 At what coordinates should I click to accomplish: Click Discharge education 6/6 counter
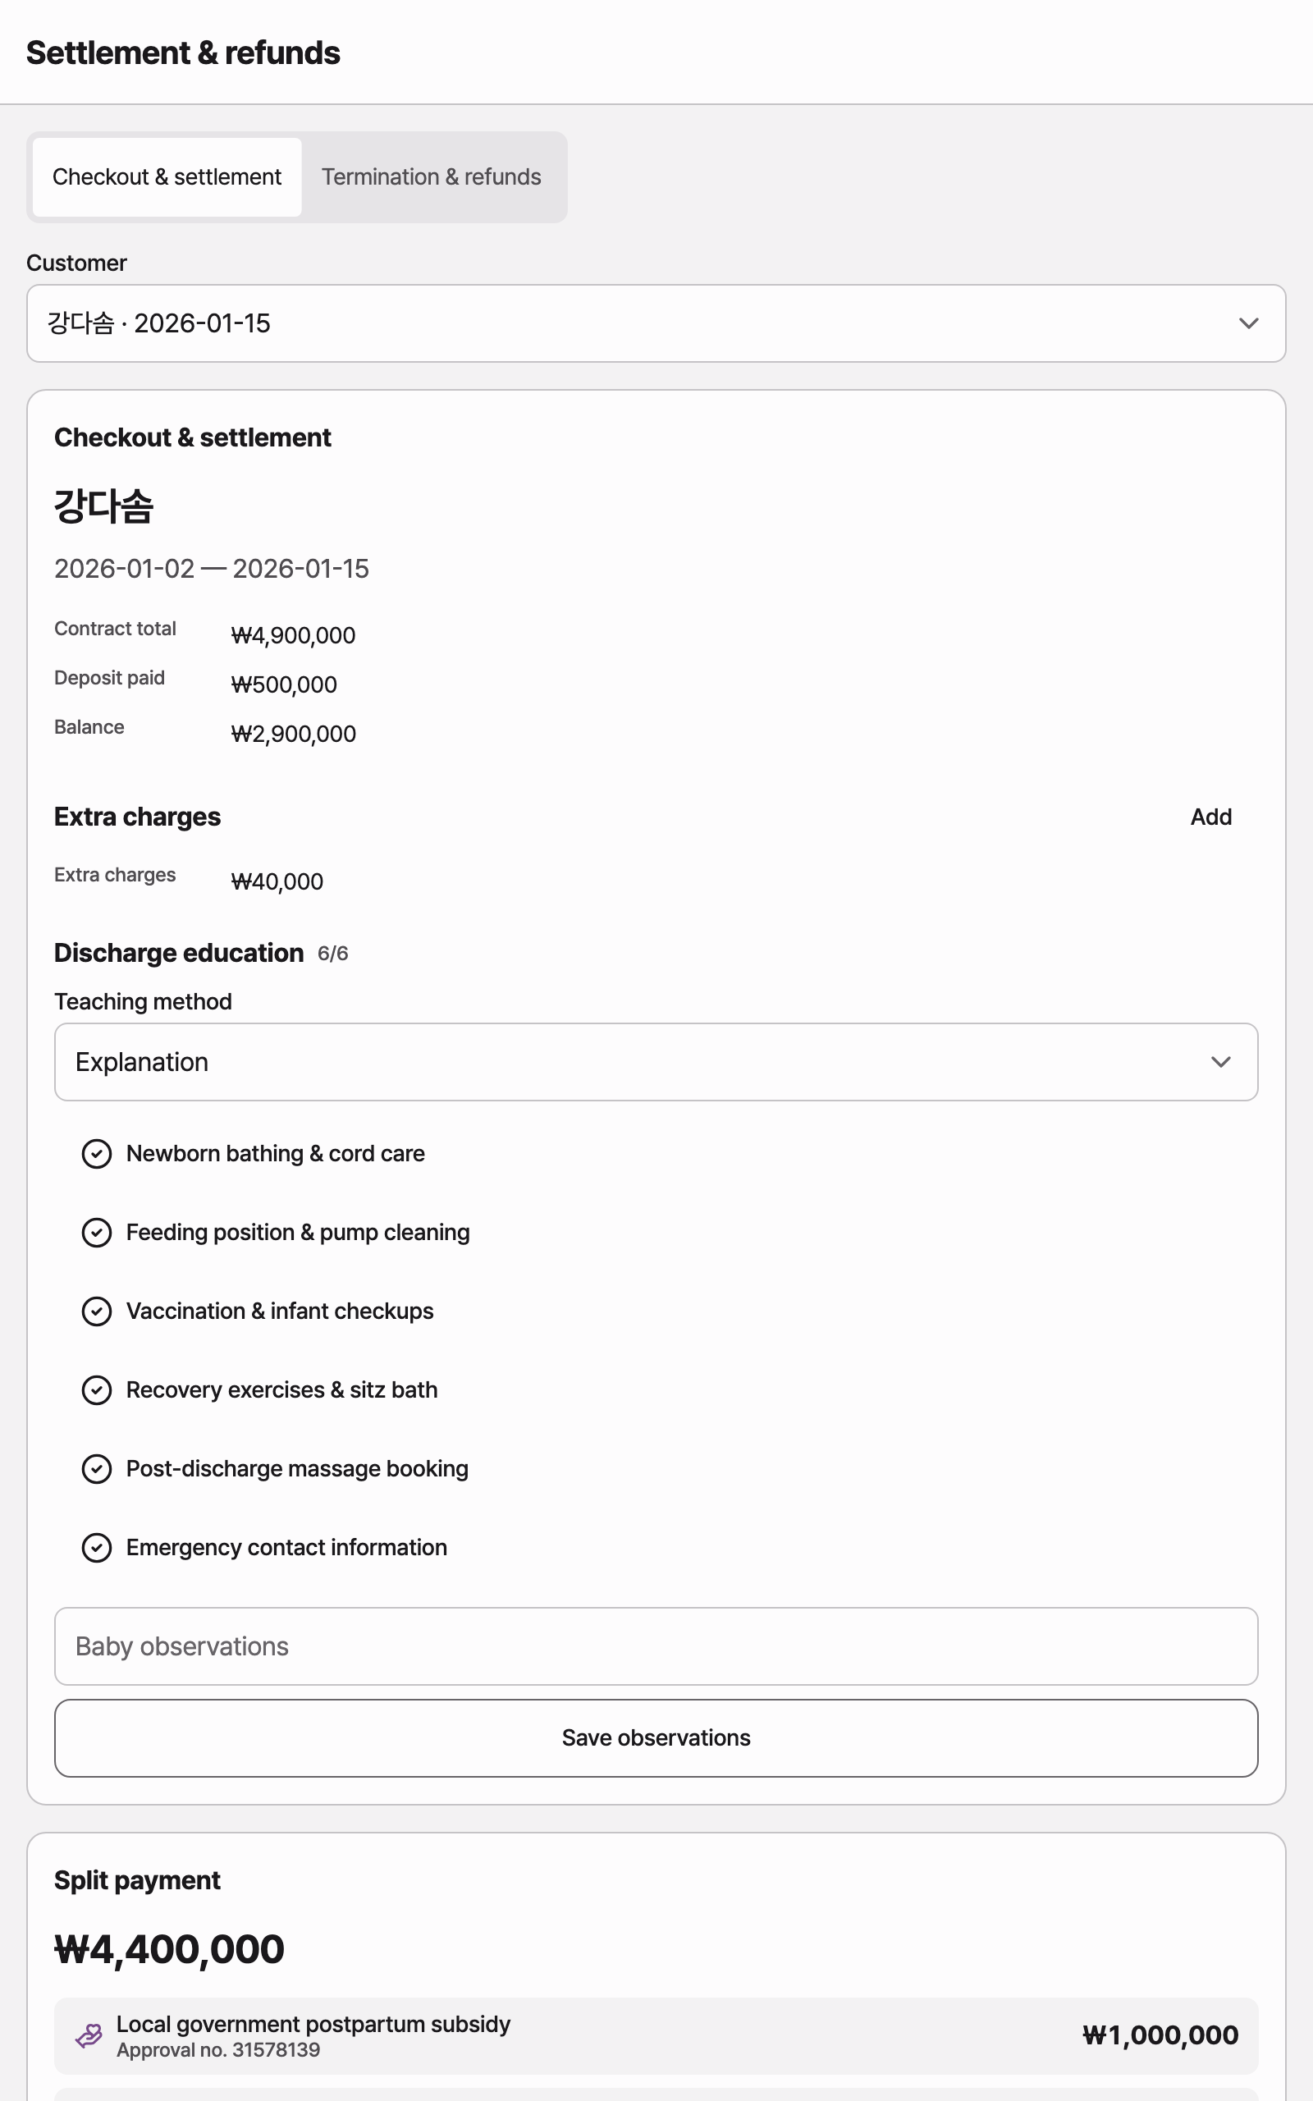click(x=332, y=954)
